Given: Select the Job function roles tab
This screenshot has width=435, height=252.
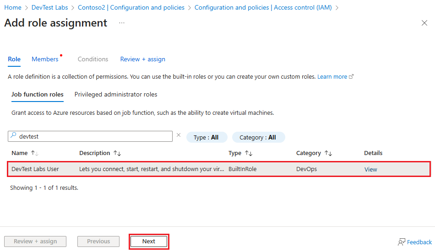Looking at the screenshot, I should [38, 95].
